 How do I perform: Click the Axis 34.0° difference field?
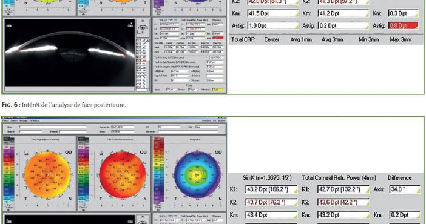(x=405, y=189)
